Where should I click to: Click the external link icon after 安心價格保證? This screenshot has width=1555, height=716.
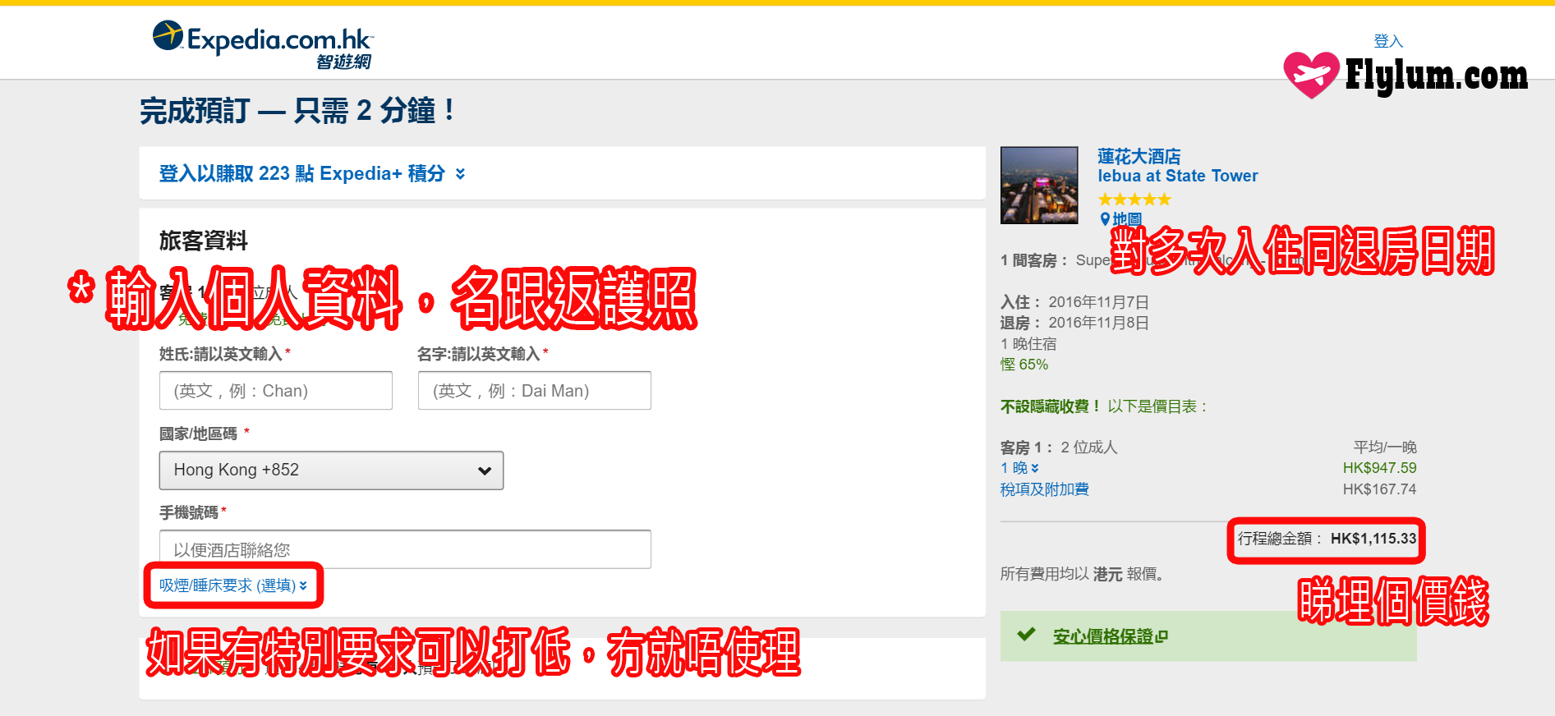1162,636
